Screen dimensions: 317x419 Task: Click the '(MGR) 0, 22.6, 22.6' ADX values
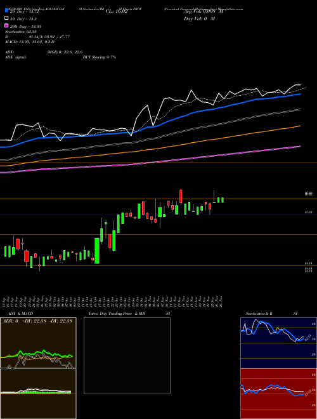(x=64, y=52)
